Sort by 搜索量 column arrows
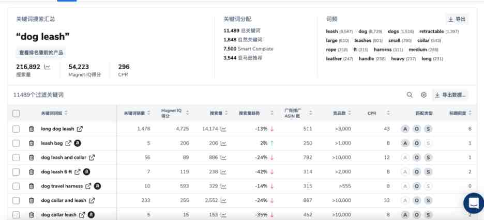 [226, 113]
